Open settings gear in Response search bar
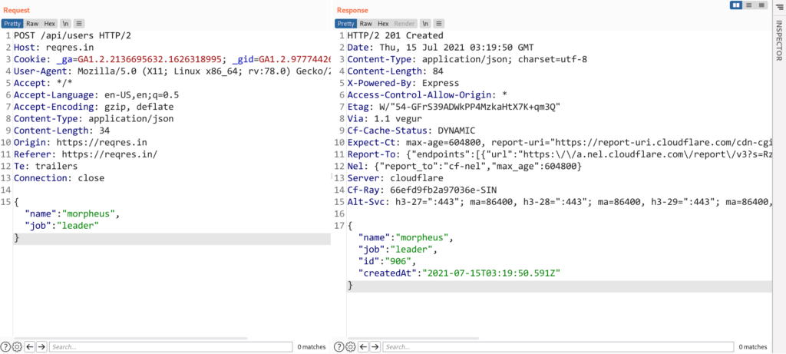This screenshot has width=786, height=354. [x=350, y=346]
